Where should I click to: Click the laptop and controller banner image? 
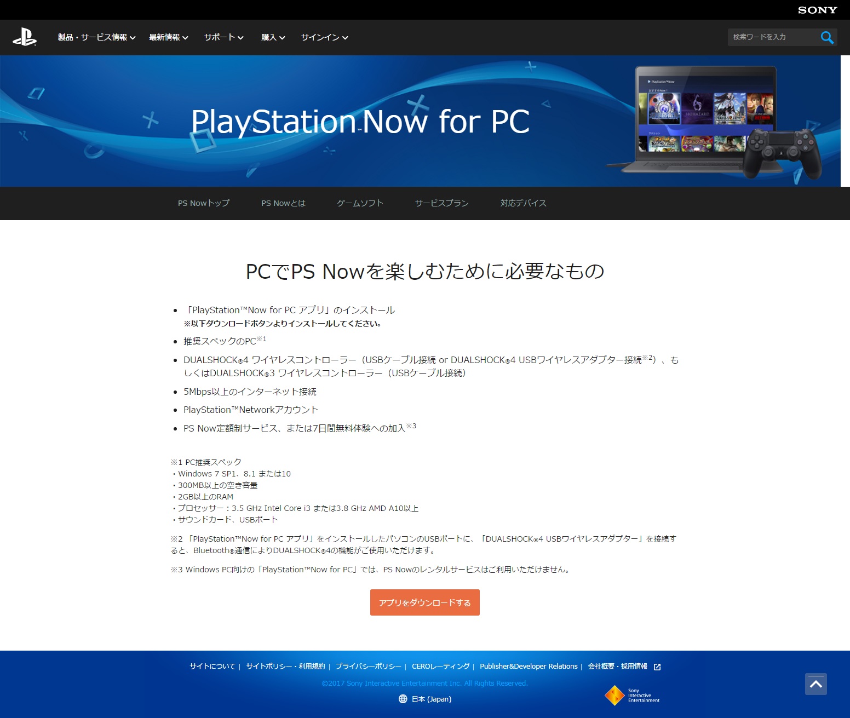click(715, 123)
